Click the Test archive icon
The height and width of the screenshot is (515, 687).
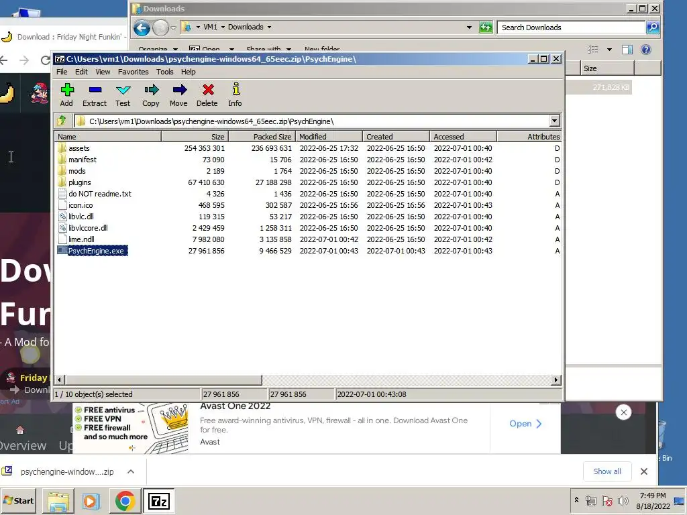pyautogui.click(x=123, y=95)
